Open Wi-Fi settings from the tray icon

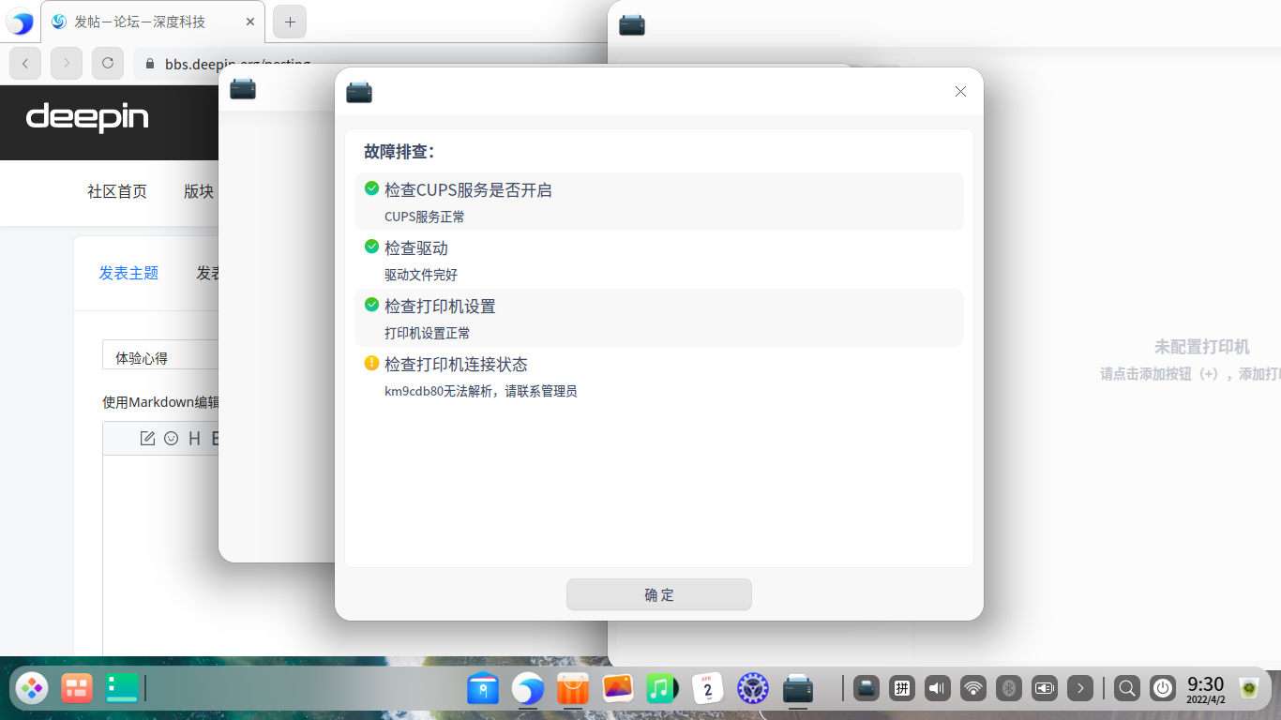pyautogui.click(x=972, y=687)
